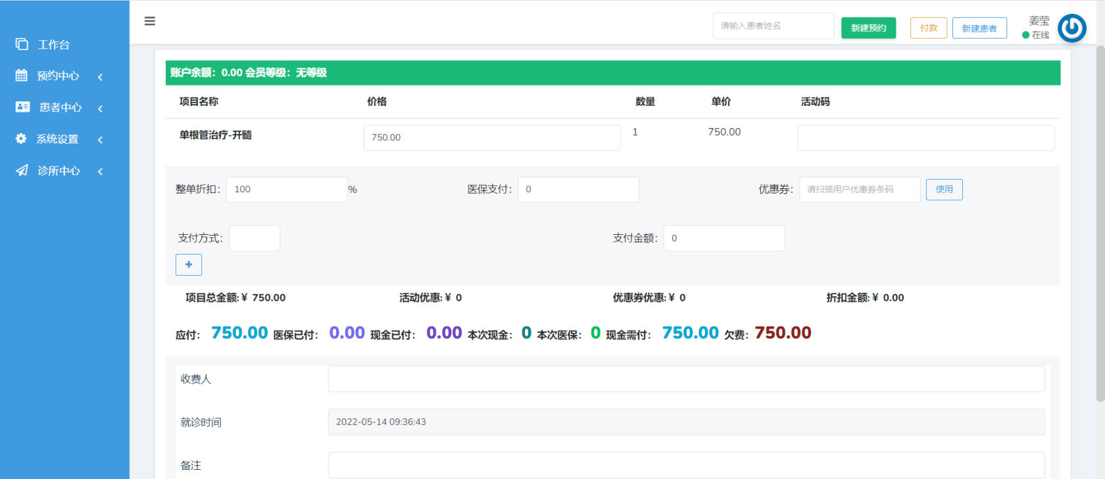This screenshot has width=1105, height=479.
Task: Open the 支付方式 dropdown
Action: click(x=255, y=238)
